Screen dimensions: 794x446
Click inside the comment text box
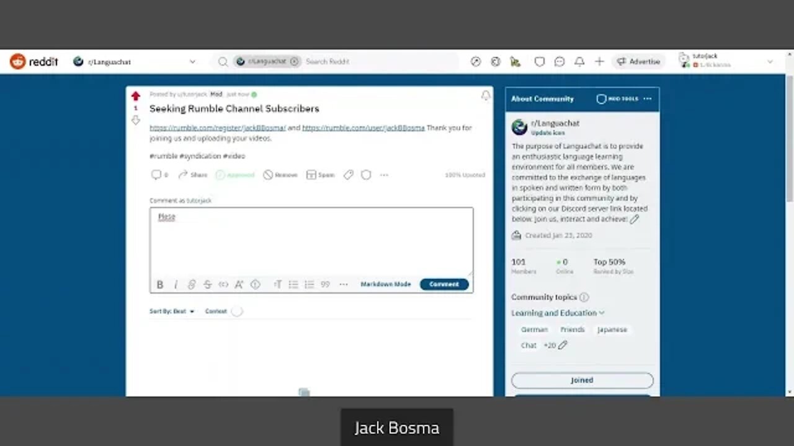(311, 242)
